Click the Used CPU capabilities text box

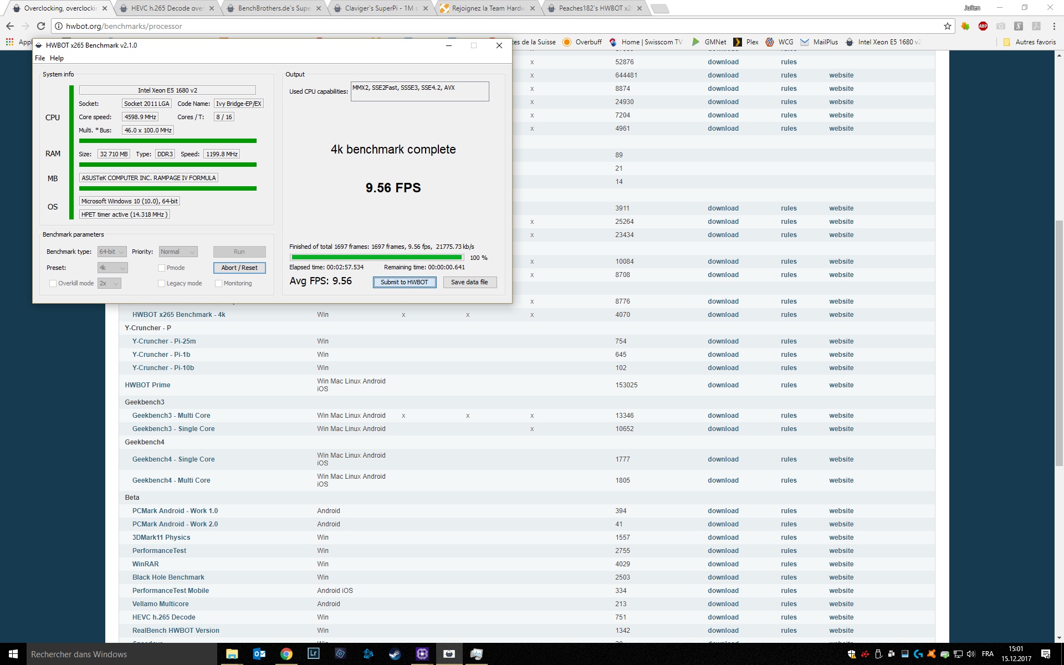tap(420, 91)
